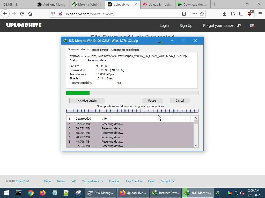This screenshot has height=198, width=265.
Task: Open the Premium footer link
Action: pyautogui.click(x=114, y=181)
